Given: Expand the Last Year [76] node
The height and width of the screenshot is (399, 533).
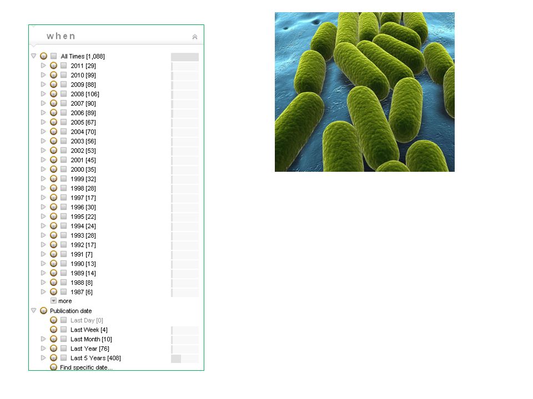Looking at the screenshot, I should click(x=43, y=349).
